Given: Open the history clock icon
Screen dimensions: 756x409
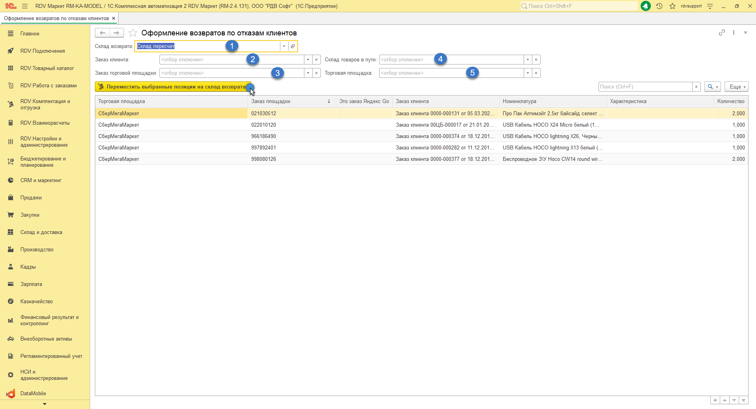Looking at the screenshot, I should (659, 6).
